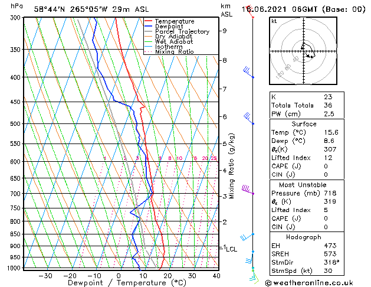Click the StmSpd (kt) value 30
371x287 pixels.
328,271
